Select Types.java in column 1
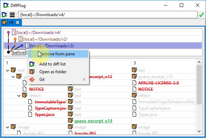Viewport: 206px width, 138px height. point(45,115)
